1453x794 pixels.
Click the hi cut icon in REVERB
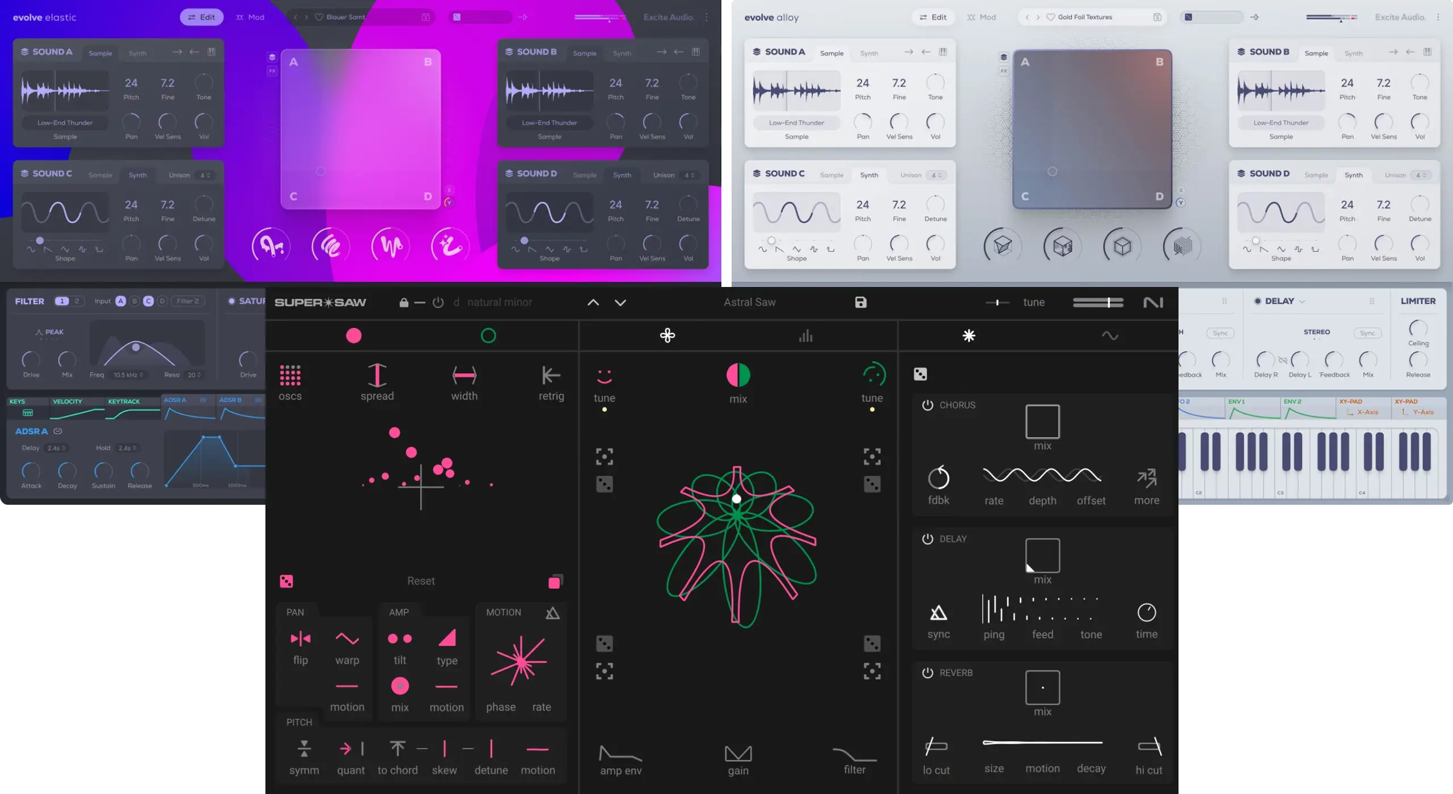pos(1150,746)
